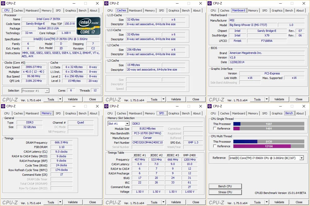
Task: Click the Max Bandwidth value PC3-10700
Action: (148, 133)
